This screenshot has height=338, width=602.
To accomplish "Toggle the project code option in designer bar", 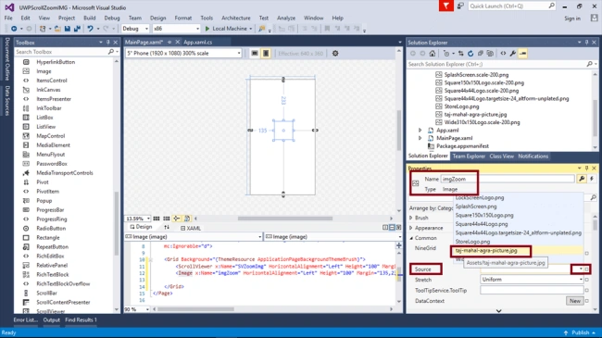I will pos(187,219).
